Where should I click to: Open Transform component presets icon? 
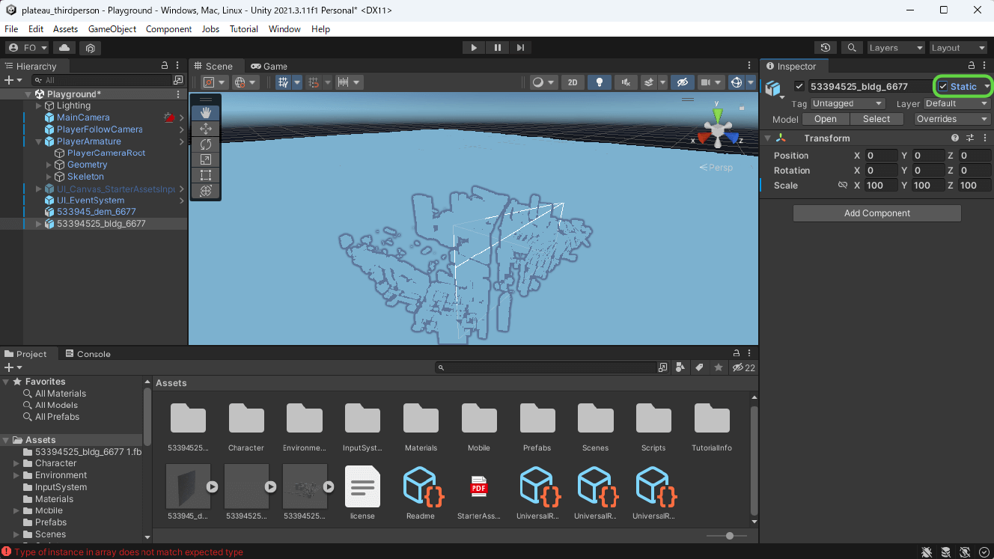pos(969,138)
